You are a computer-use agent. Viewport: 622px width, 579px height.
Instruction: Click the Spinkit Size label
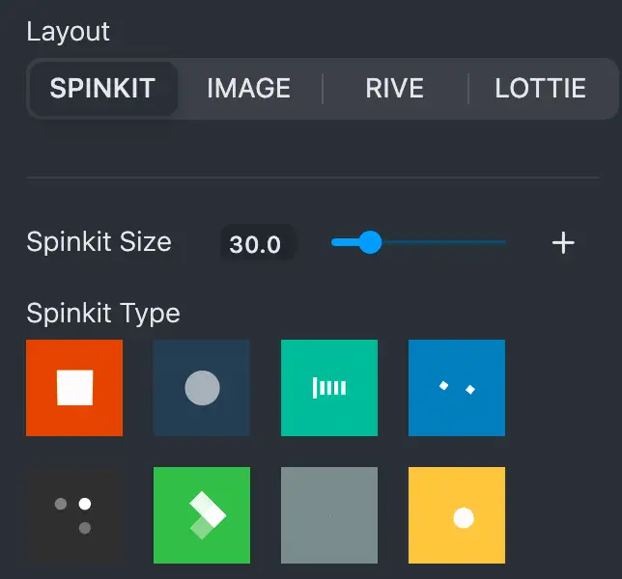99,241
